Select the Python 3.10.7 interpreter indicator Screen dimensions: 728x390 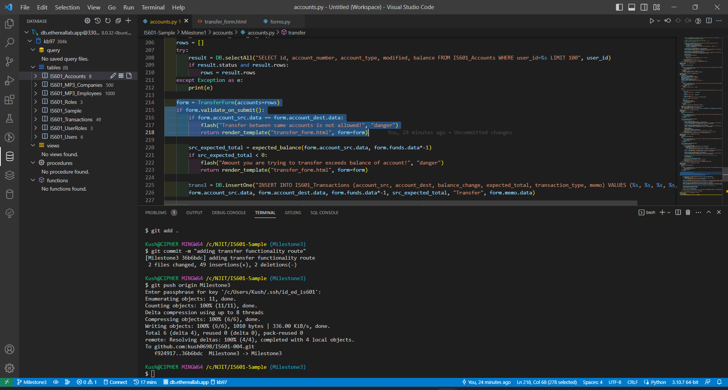686,382
